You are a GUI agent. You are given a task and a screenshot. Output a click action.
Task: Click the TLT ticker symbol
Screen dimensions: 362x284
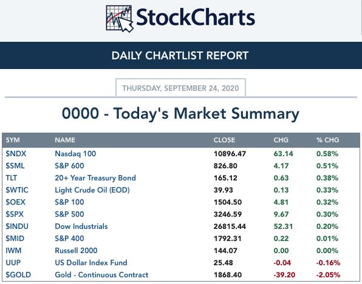(x=12, y=178)
